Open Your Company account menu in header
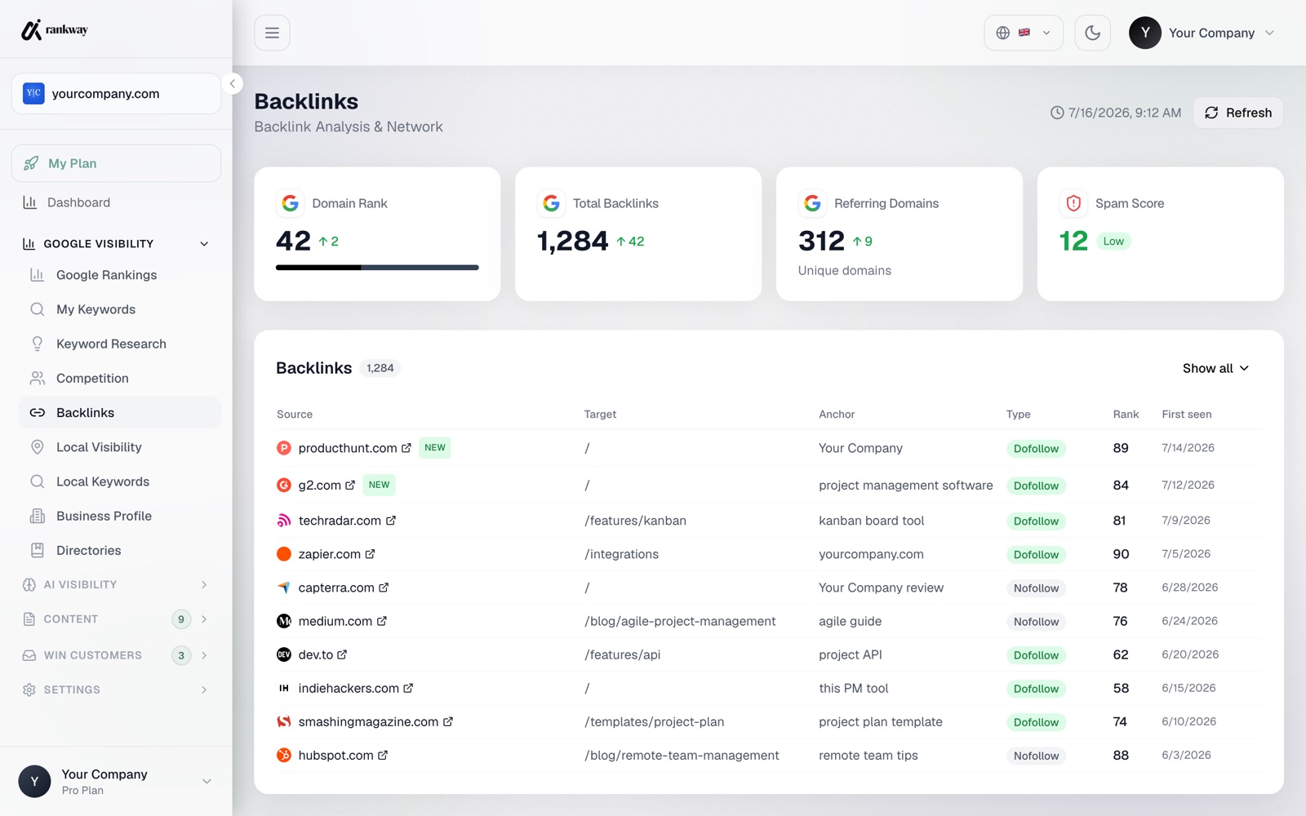The height and width of the screenshot is (816, 1306). (1202, 33)
